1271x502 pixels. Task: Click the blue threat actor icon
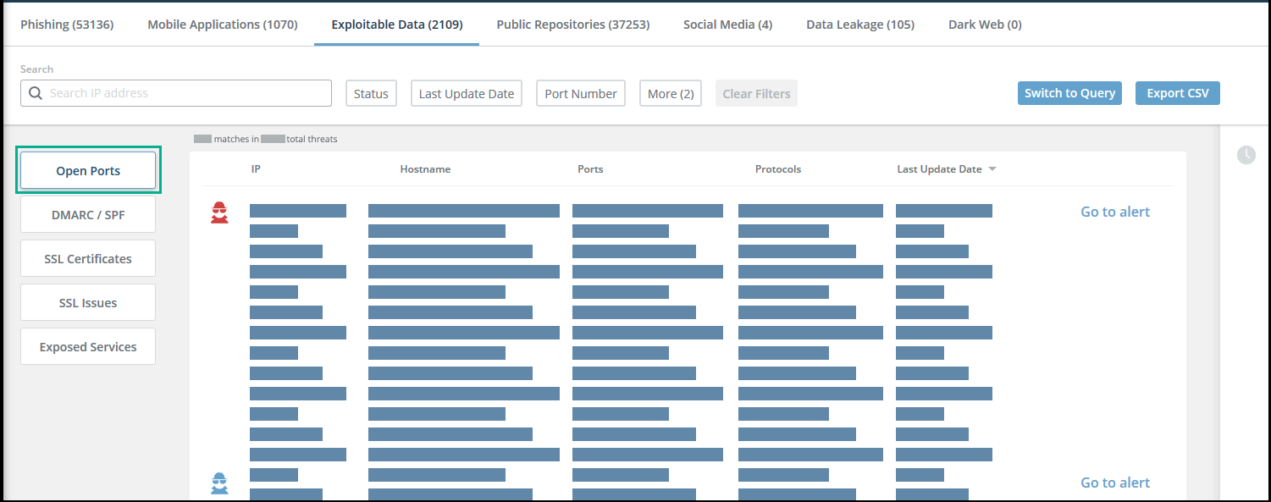pyautogui.click(x=219, y=483)
